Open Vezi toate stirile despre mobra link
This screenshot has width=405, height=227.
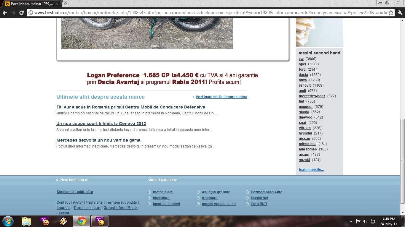(221, 97)
